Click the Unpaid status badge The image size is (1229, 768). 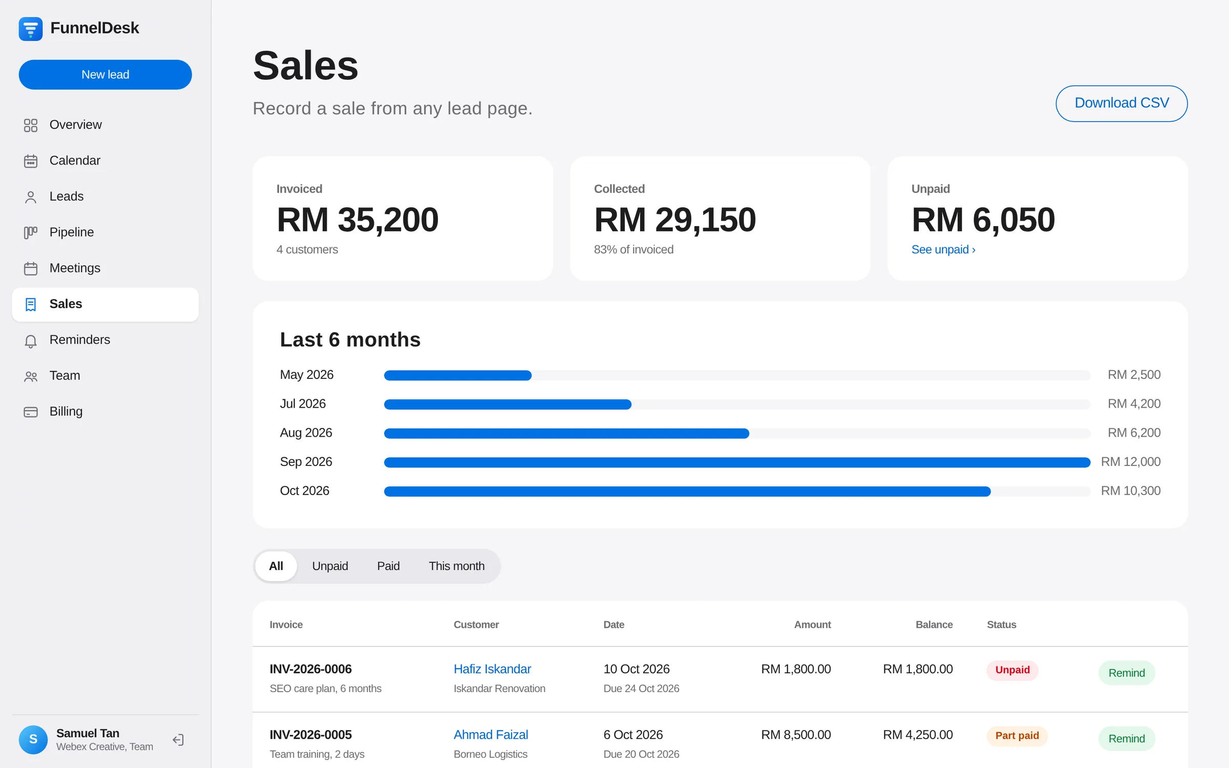click(1012, 670)
